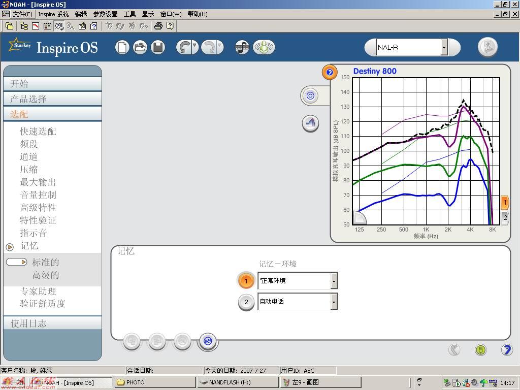Open the NAL-R fitting formula dropdown

pos(444,47)
